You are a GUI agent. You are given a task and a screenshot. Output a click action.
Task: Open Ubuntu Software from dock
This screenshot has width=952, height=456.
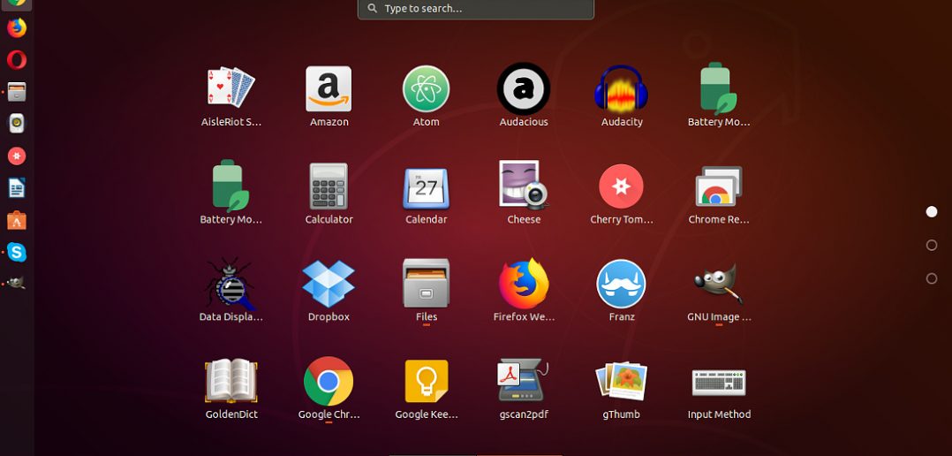tap(17, 220)
